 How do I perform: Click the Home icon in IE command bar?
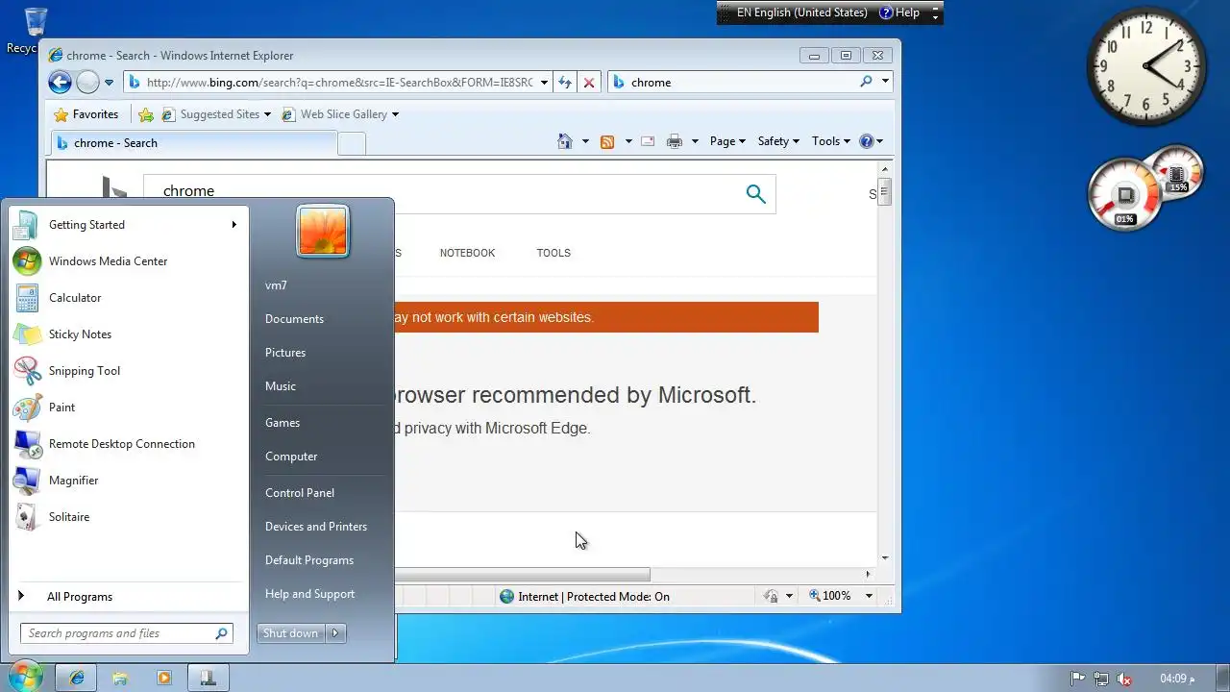[x=565, y=141]
